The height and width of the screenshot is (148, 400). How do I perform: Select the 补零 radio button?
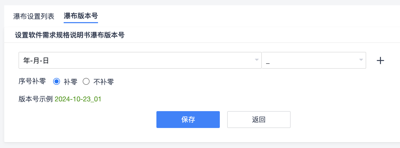pyautogui.click(x=57, y=82)
